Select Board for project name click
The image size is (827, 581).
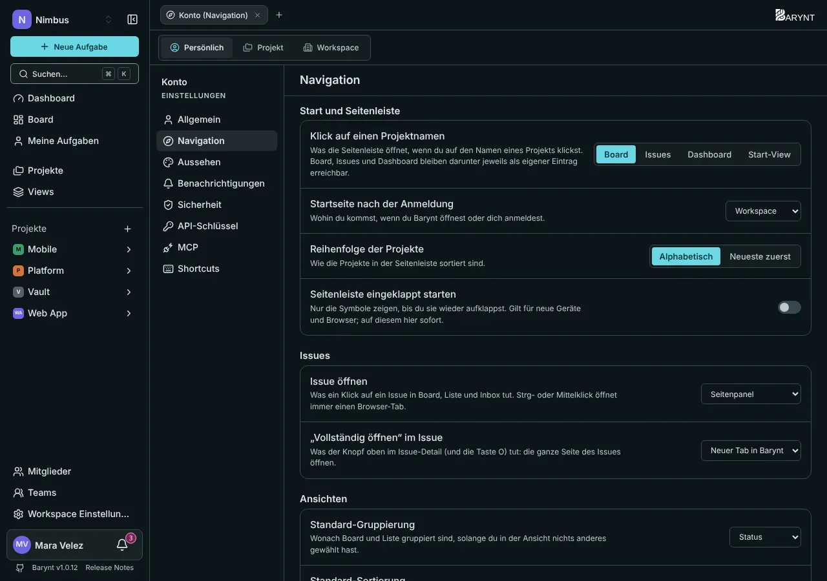[616, 154]
